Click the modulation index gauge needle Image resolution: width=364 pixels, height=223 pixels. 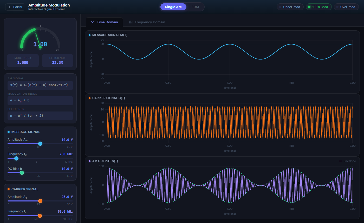coord(38,39)
